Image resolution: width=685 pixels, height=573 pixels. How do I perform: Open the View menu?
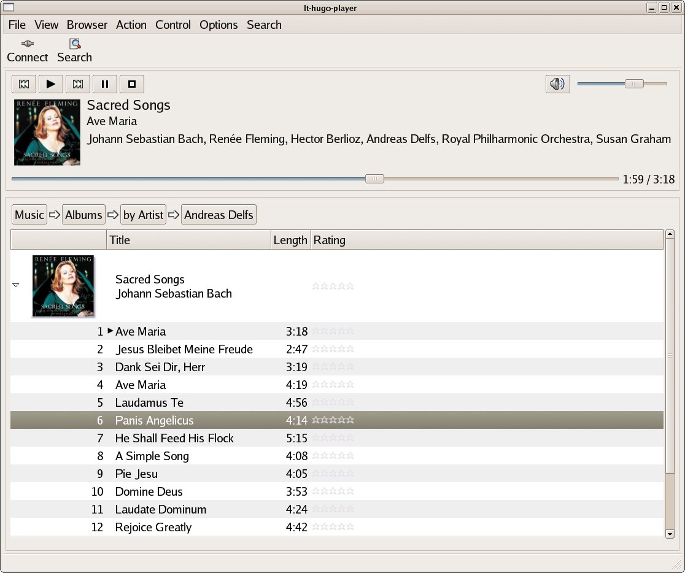coord(46,25)
